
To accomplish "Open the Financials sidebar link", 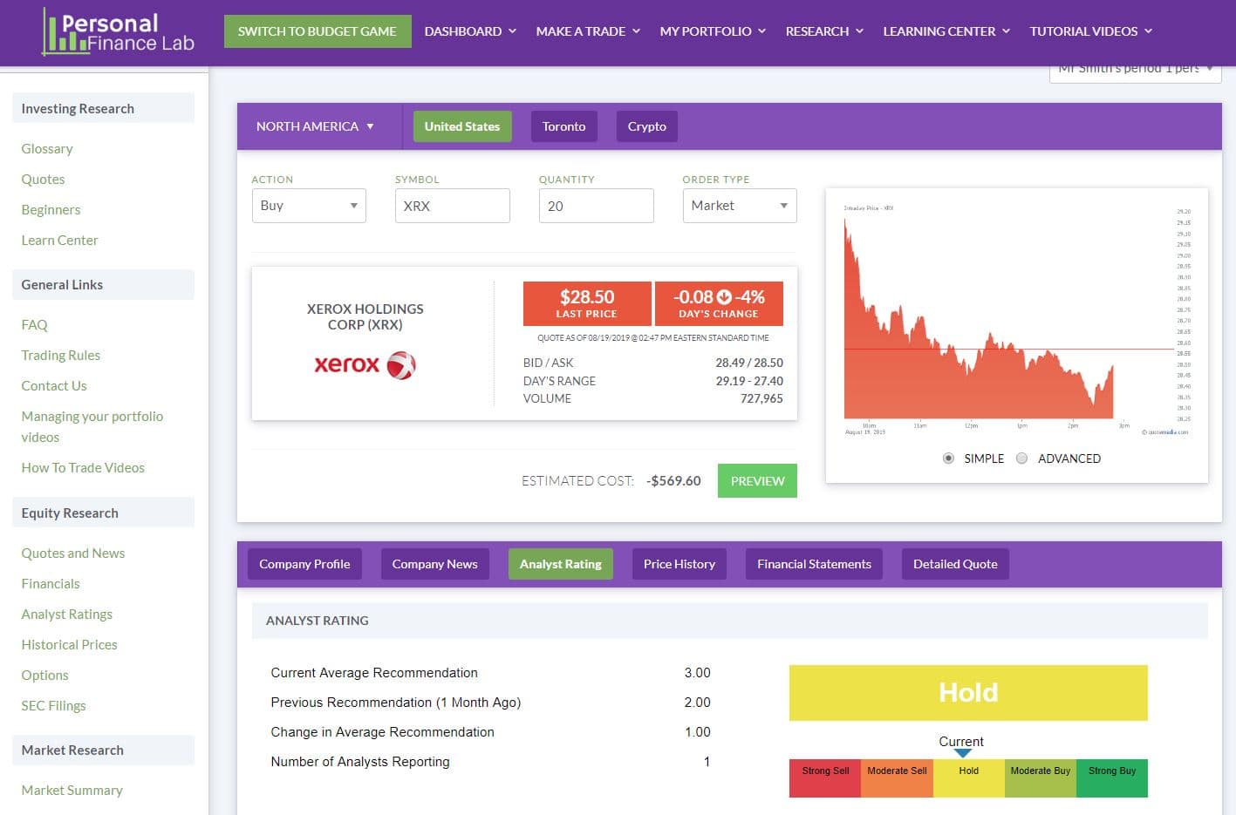I will pyautogui.click(x=51, y=584).
